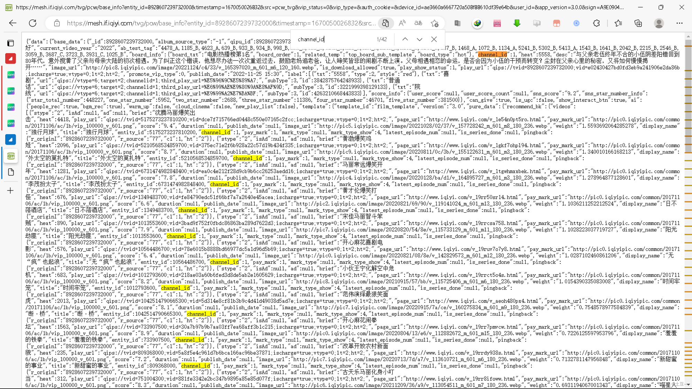Viewport: 692px width, 389px height.
Task: Open Settings and more menu
Action: coord(680,23)
